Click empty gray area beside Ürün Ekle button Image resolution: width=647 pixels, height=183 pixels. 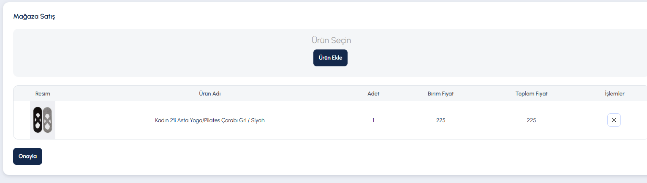point(465,58)
